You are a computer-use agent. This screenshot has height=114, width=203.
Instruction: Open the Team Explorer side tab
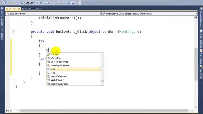click(x=201, y=39)
